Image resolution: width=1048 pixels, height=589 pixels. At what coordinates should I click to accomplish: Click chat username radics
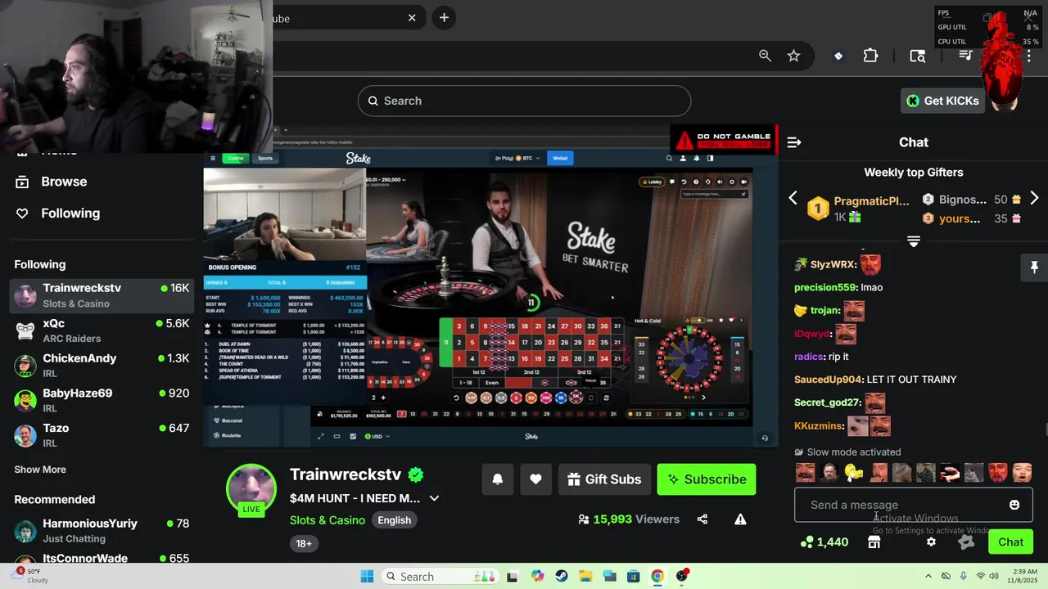809,357
